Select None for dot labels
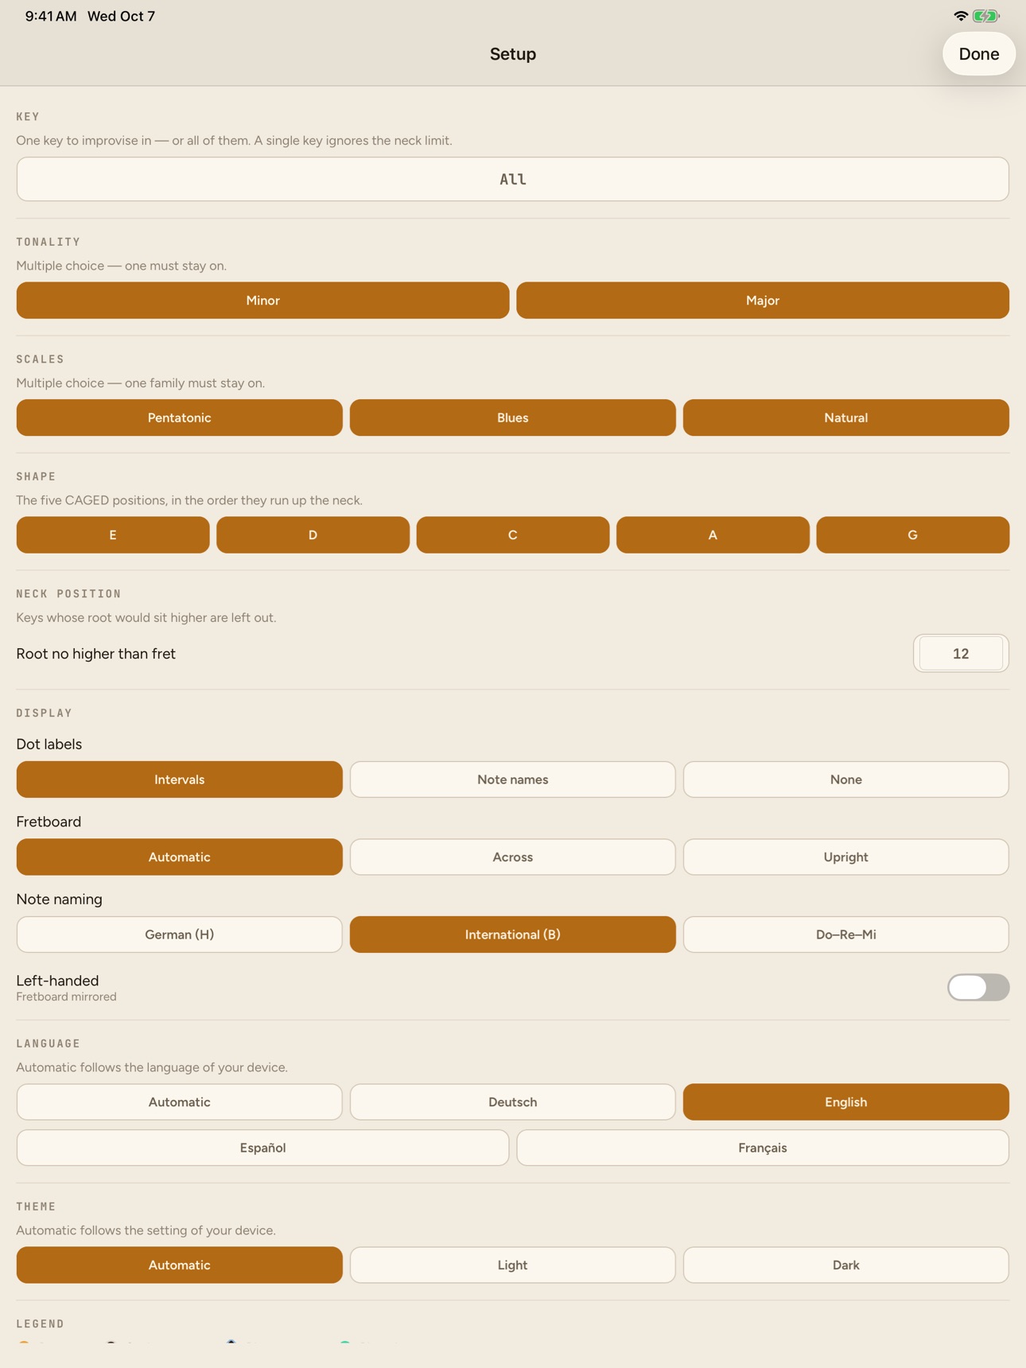The width and height of the screenshot is (1026, 1368). (x=846, y=779)
